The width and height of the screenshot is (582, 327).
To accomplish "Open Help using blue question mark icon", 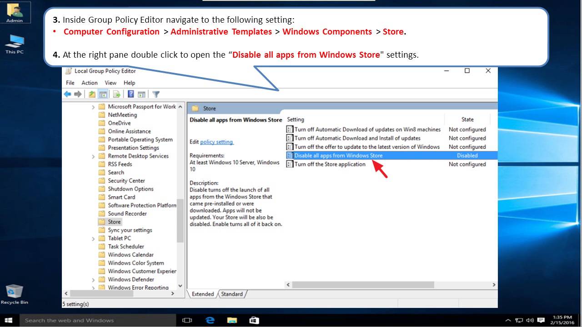I will tap(130, 94).
